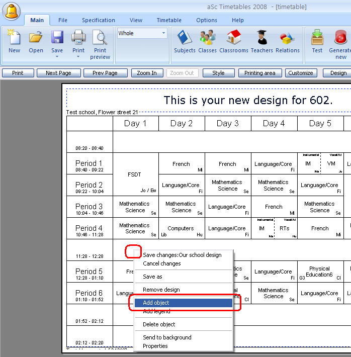The image size is (351, 357).
Task: Expand the Whole view dropdown
Action: click(x=163, y=33)
